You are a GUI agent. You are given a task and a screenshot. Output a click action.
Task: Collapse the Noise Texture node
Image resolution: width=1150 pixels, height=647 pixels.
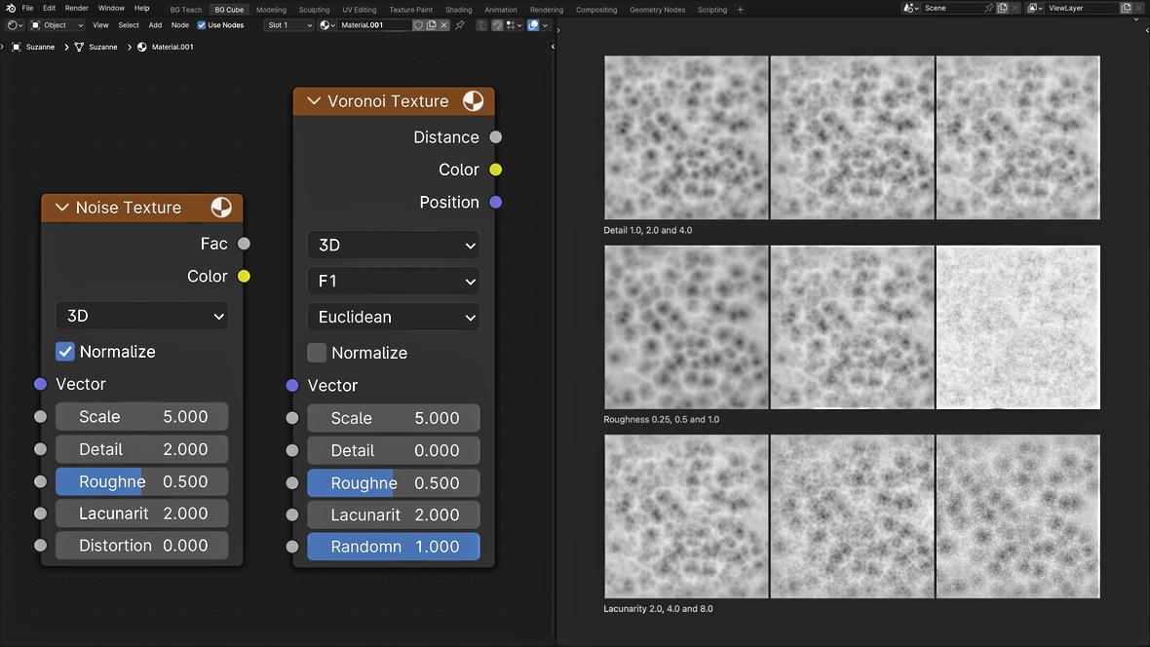point(62,208)
